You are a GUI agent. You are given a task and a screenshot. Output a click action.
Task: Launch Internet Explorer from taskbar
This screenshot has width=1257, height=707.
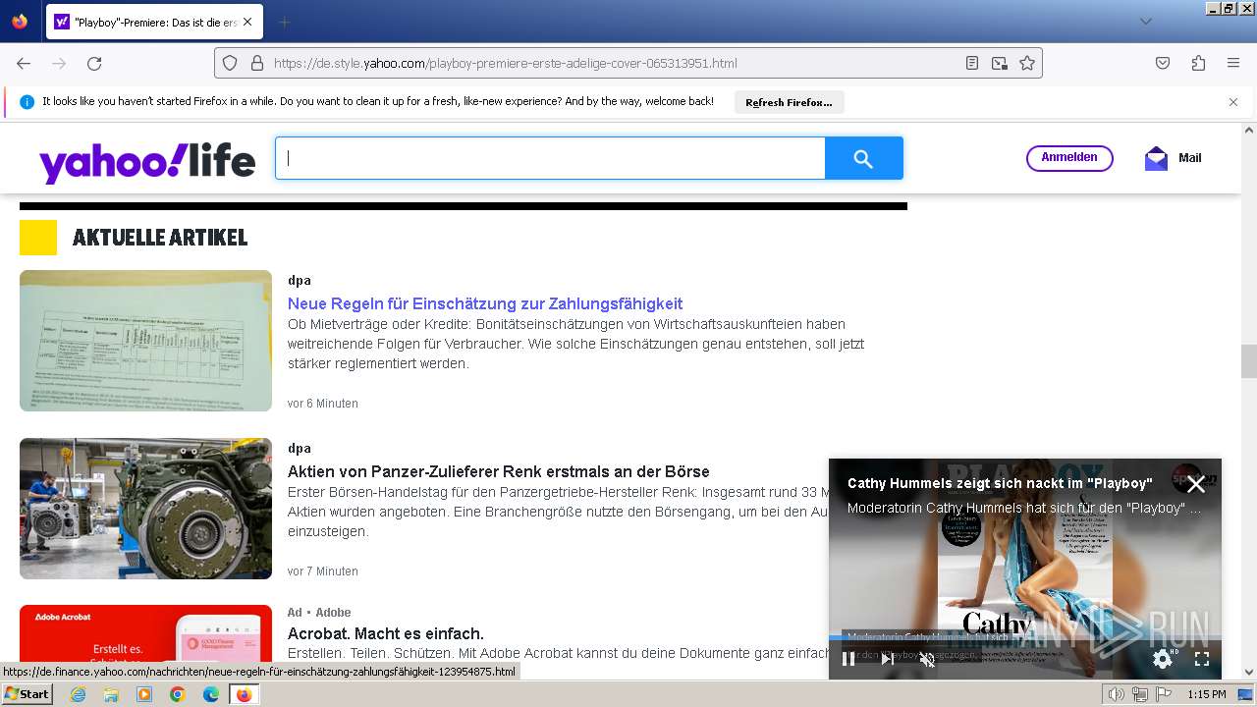pyautogui.click(x=78, y=694)
